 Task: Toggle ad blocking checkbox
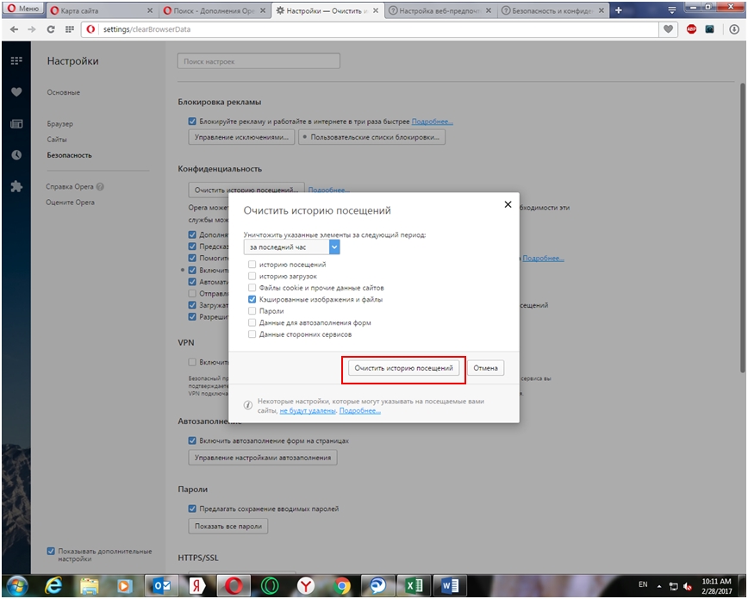(x=192, y=122)
